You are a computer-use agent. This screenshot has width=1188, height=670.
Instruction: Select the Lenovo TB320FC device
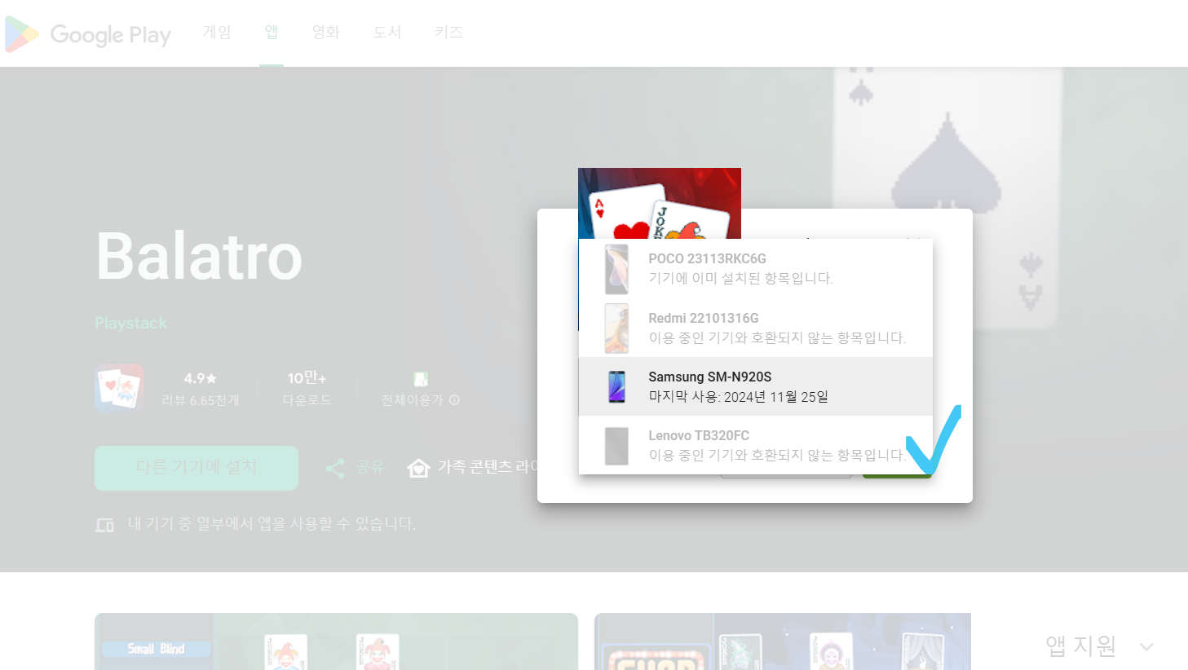(756, 445)
